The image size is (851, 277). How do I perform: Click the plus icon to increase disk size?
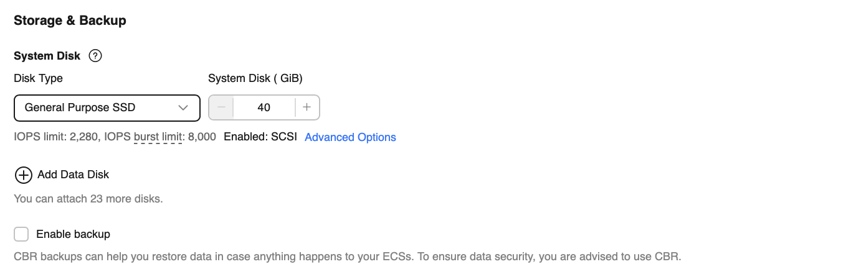coord(307,107)
